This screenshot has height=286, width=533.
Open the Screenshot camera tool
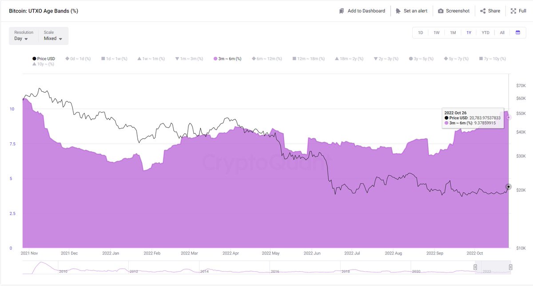point(440,11)
